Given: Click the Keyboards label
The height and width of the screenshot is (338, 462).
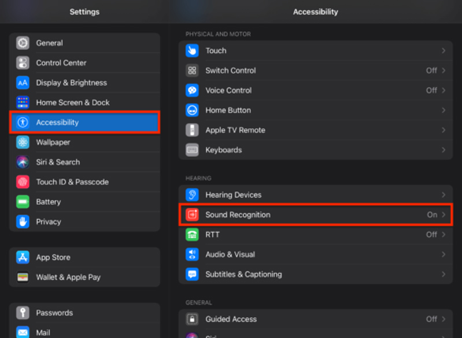Looking at the screenshot, I should [224, 150].
